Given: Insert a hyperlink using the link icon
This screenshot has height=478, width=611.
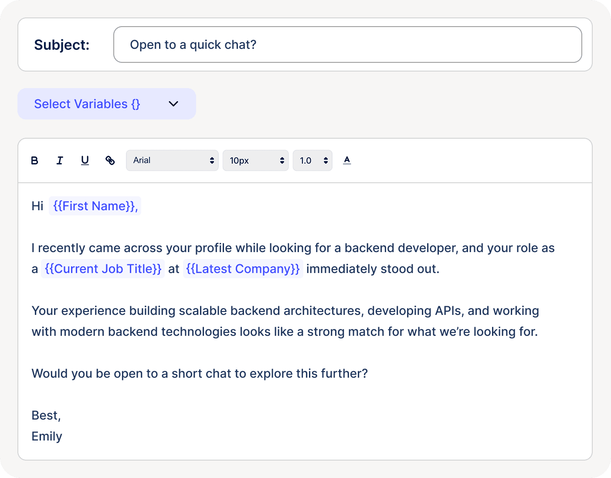Looking at the screenshot, I should (x=110, y=160).
